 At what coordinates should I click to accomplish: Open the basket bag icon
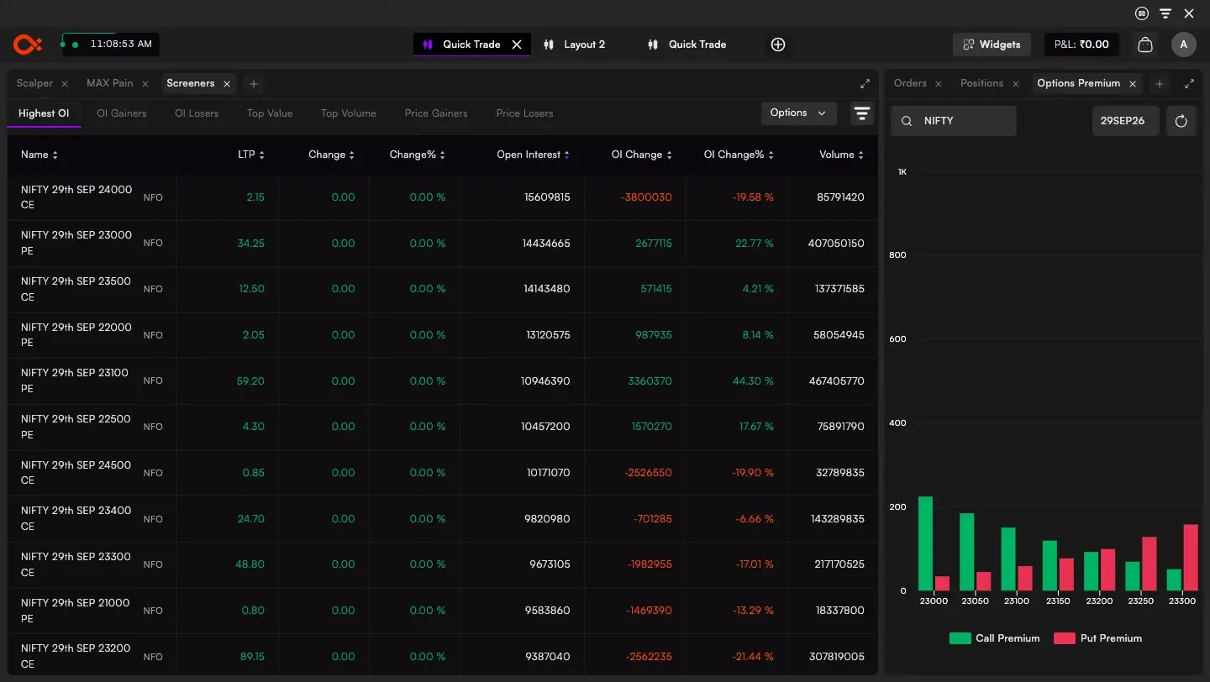pyautogui.click(x=1144, y=45)
